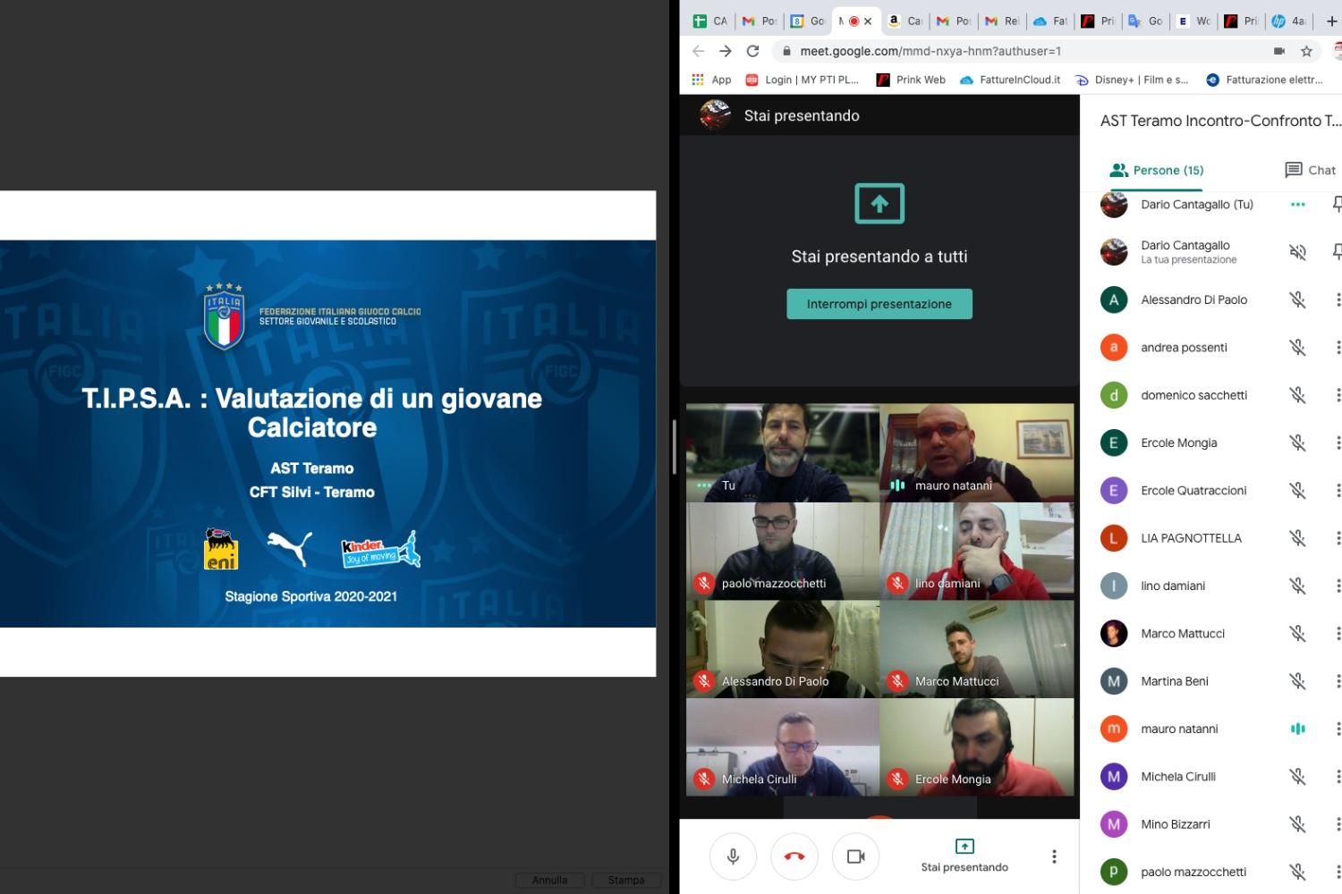The height and width of the screenshot is (894, 1342).
Task: Open options menu next to Marco Mattucci
Action: pyautogui.click(x=1337, y=634)
